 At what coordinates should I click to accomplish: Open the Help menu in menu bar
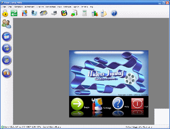92,7
